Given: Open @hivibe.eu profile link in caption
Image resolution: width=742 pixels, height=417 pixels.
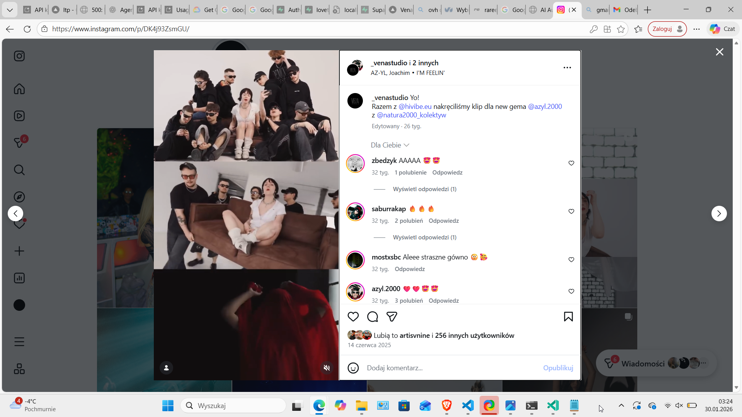Looking at the screenshot, I should [415, 107].
